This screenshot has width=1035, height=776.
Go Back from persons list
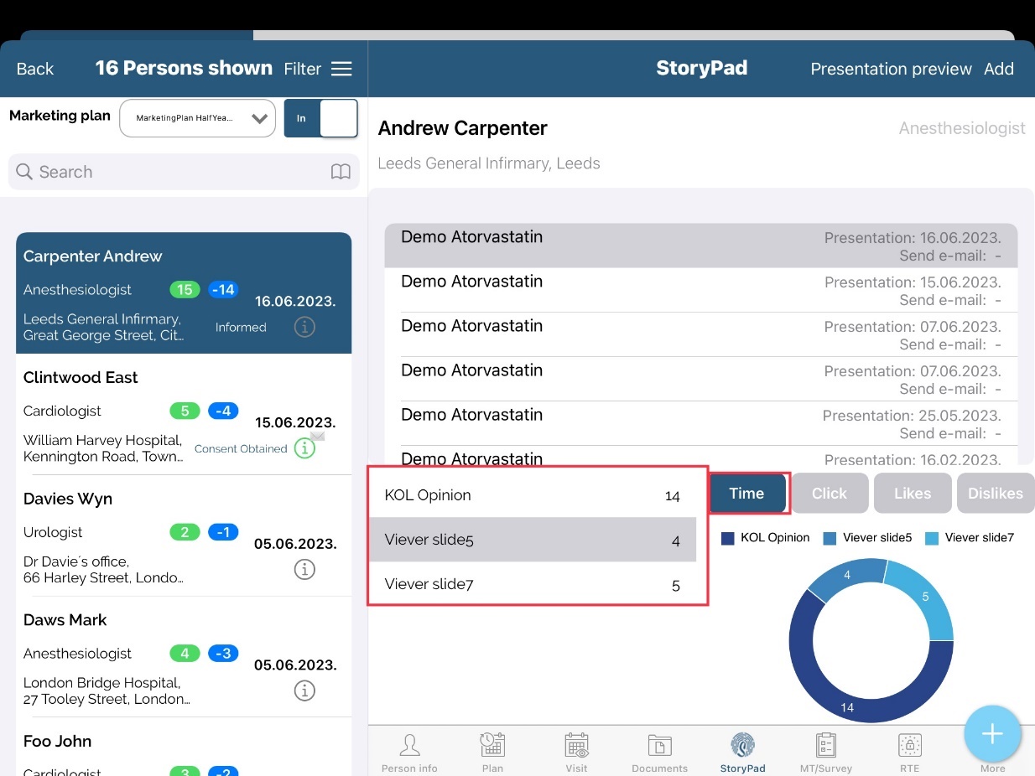[x=35, y=69]
